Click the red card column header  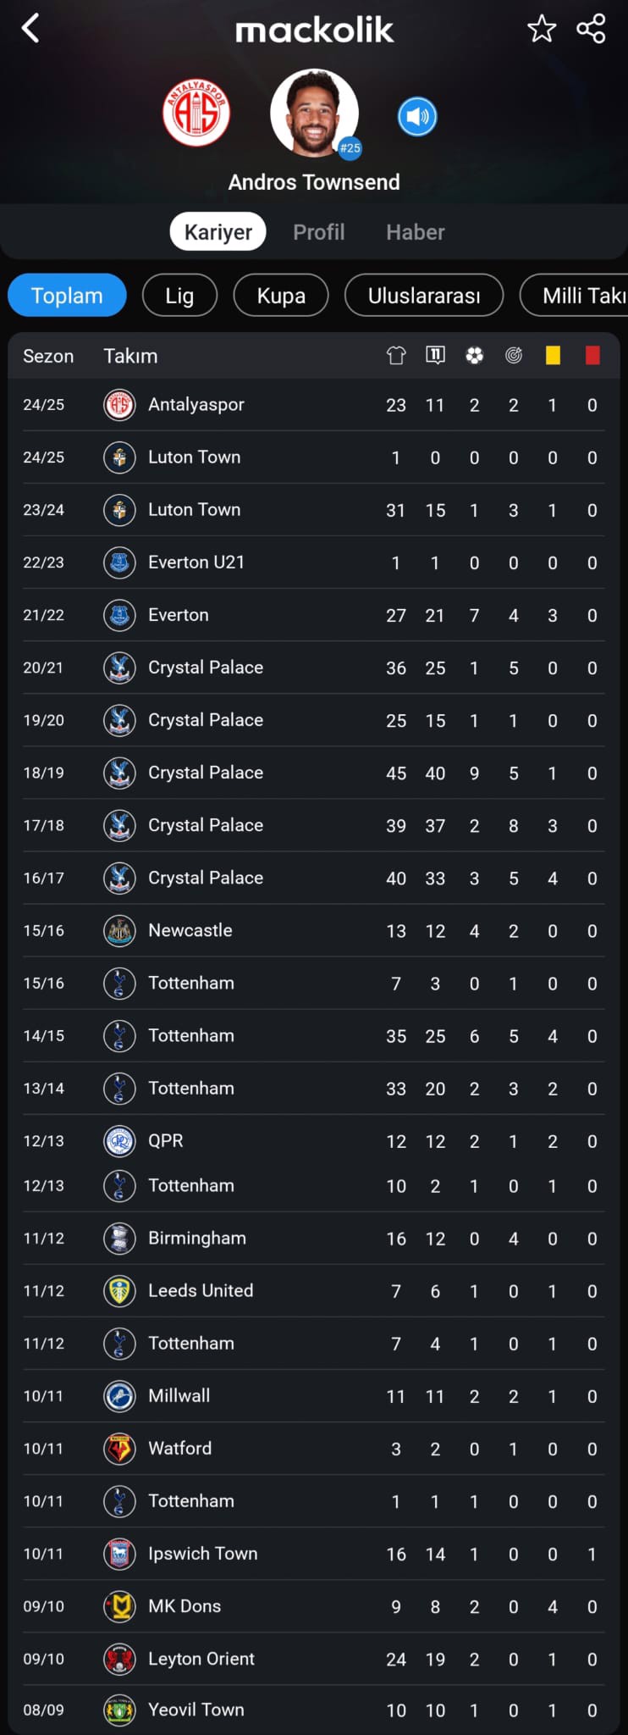[592, 356]
